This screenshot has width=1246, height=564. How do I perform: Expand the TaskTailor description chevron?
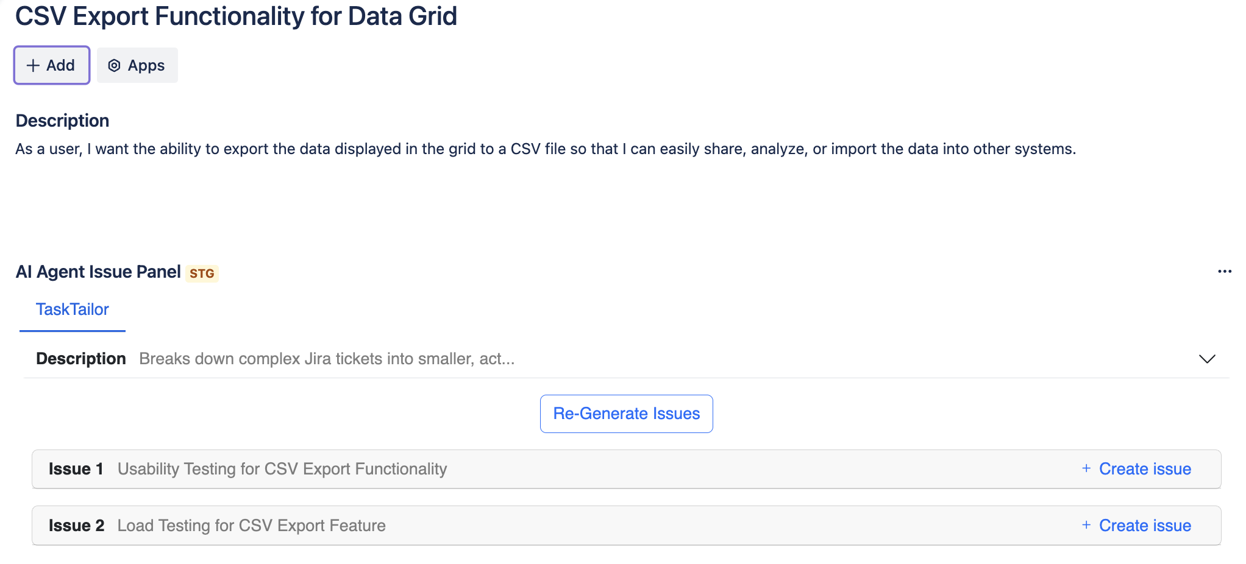1206,359
